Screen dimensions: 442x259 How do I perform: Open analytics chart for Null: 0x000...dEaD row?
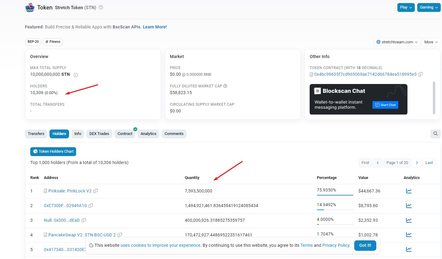click(409, 220)
